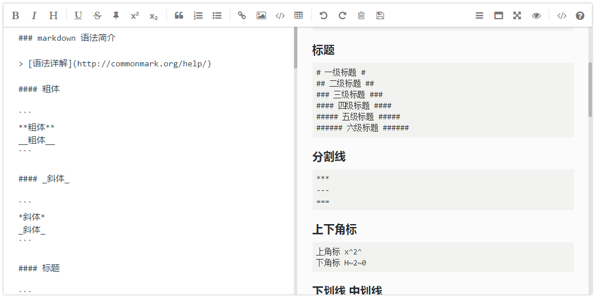Open the navigation menu icon
This screenshot has height=298, width=596.
pyautogui.click(x=480, y=16)
